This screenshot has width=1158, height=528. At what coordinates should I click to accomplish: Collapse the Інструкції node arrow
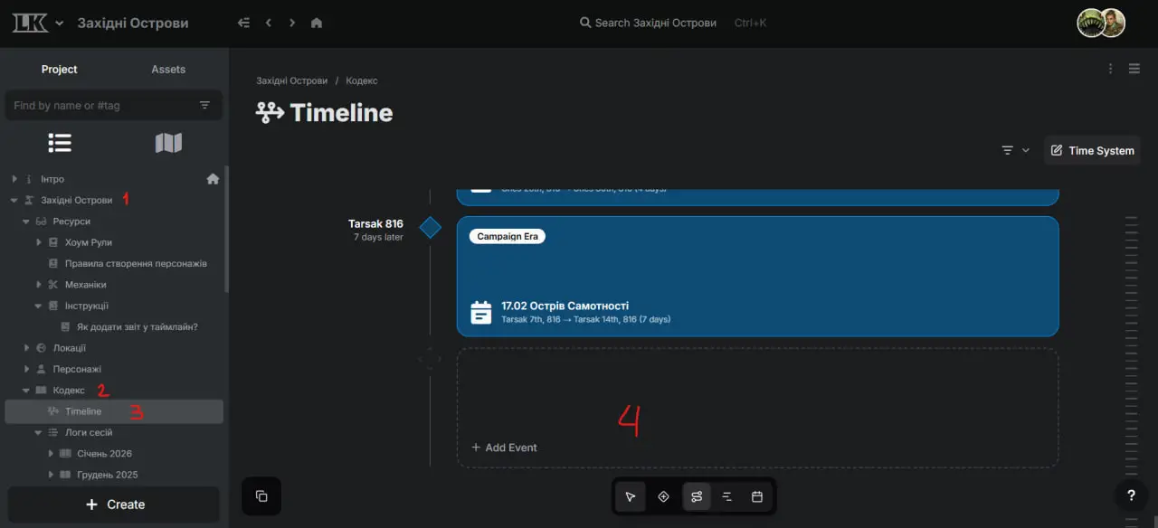[39, 306]
